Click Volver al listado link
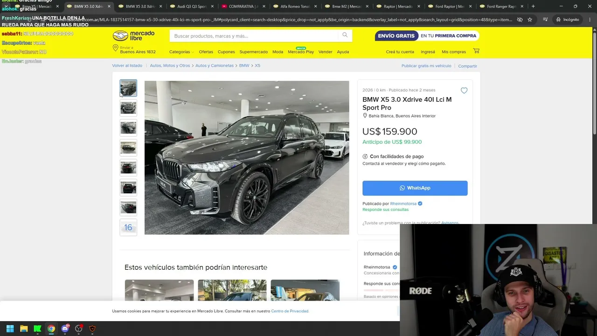Viewport: 597px width, 336px height. 127,66
